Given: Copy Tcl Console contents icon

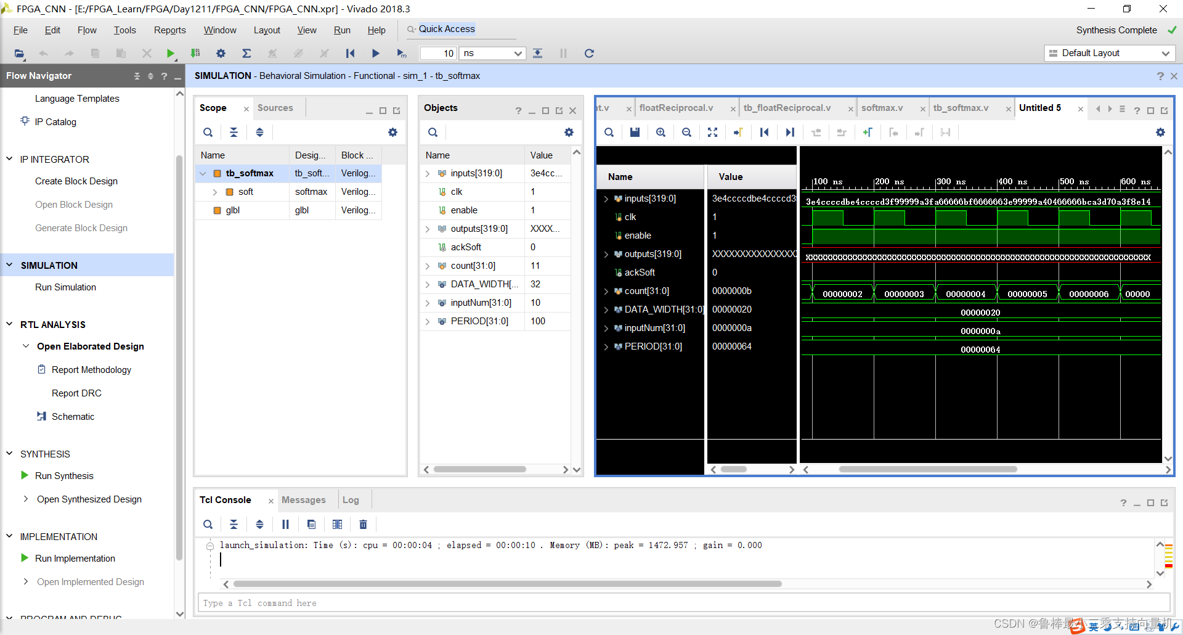Looking at the screenshot, I should click(311, 525).
